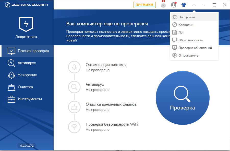Viewport: 230px width, 151px height.
Task: Select Проверка обновлений menu item
Action: [194, 48]
